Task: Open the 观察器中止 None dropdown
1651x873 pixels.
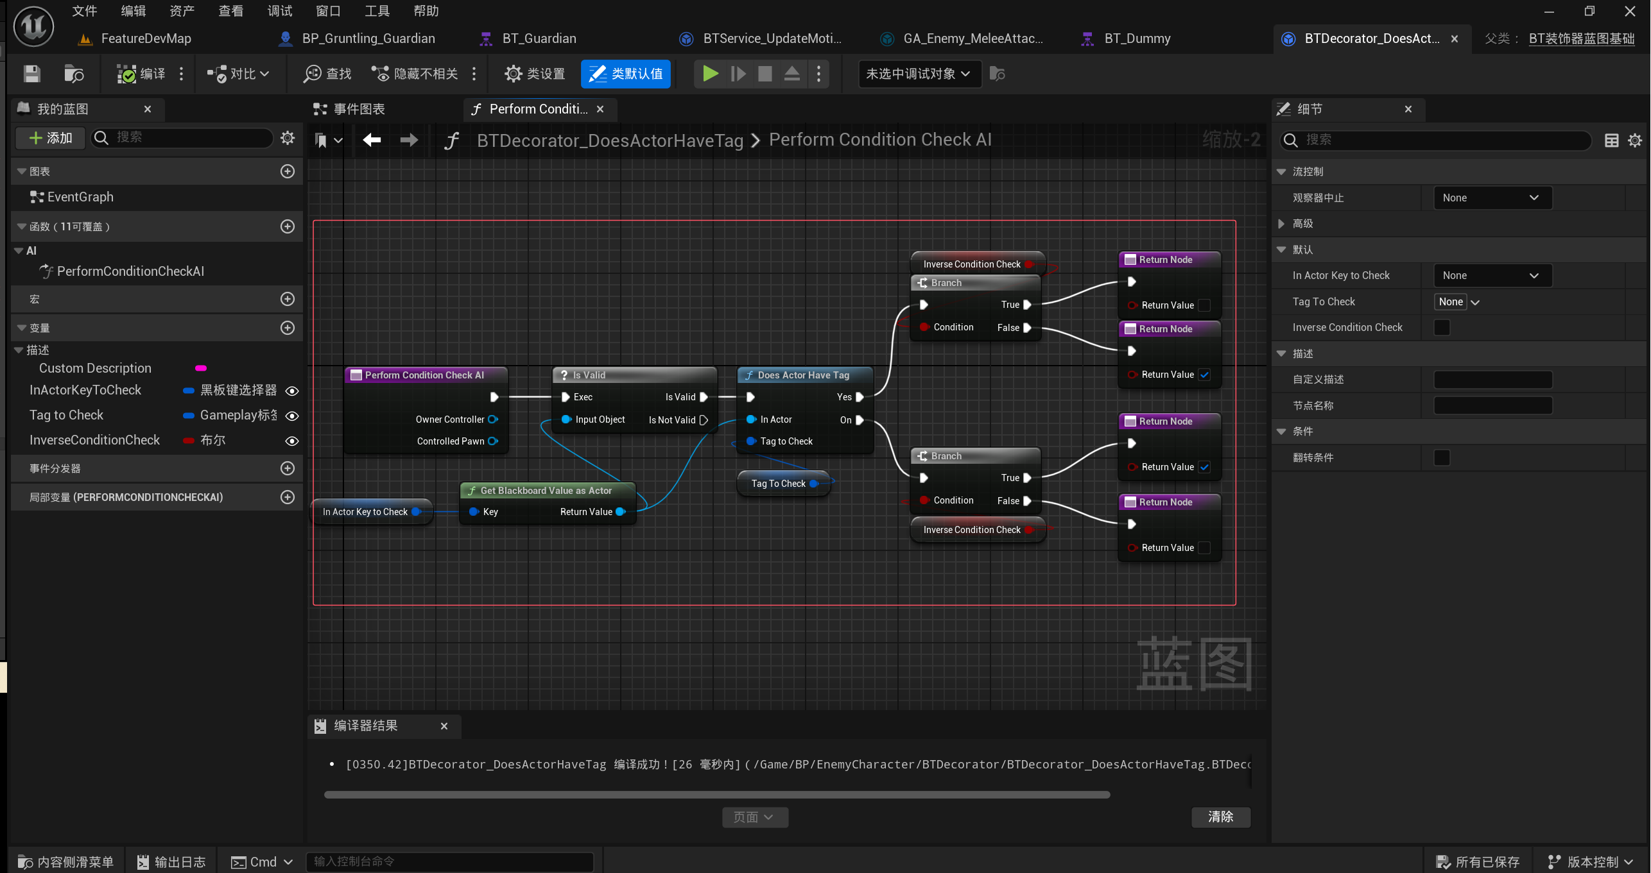Action: (x=1492, y=198)
